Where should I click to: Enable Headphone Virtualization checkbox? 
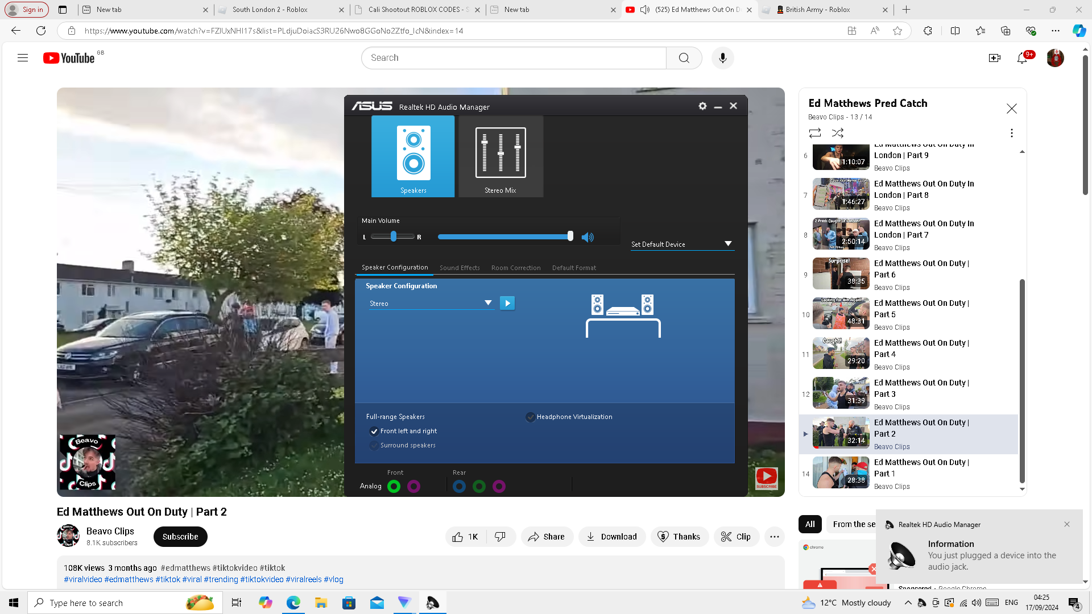pos(531,417)
